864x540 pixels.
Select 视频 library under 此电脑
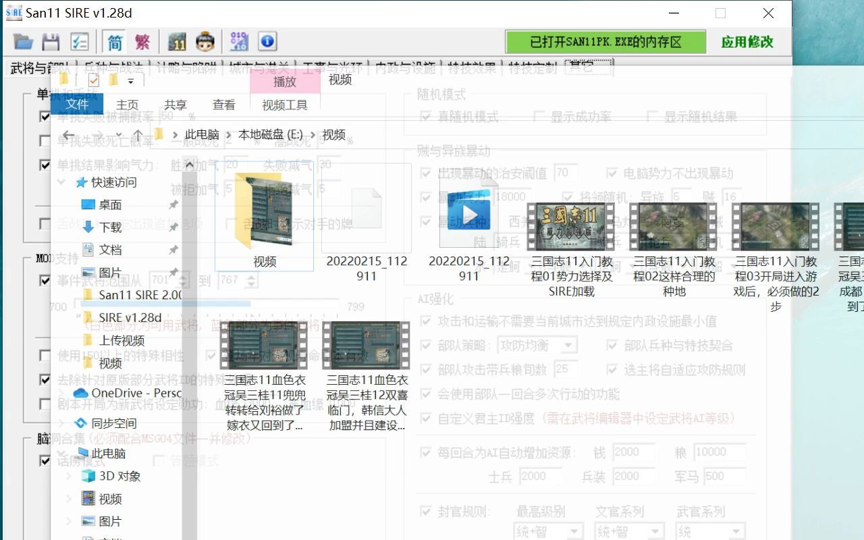(102, 499)
